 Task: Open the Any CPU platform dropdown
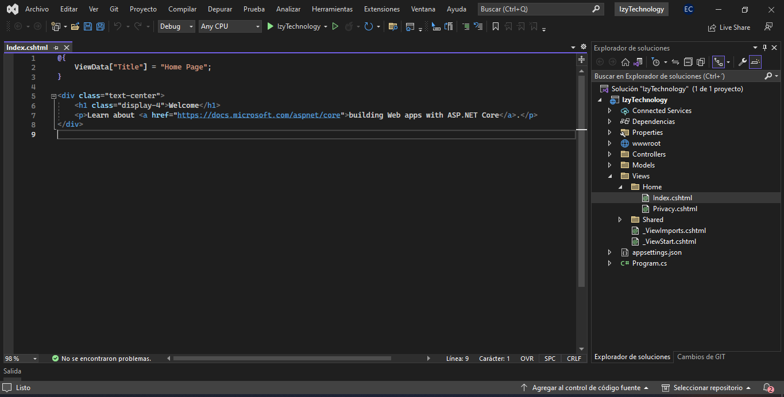pyautogui.click(x=230, y=26)
